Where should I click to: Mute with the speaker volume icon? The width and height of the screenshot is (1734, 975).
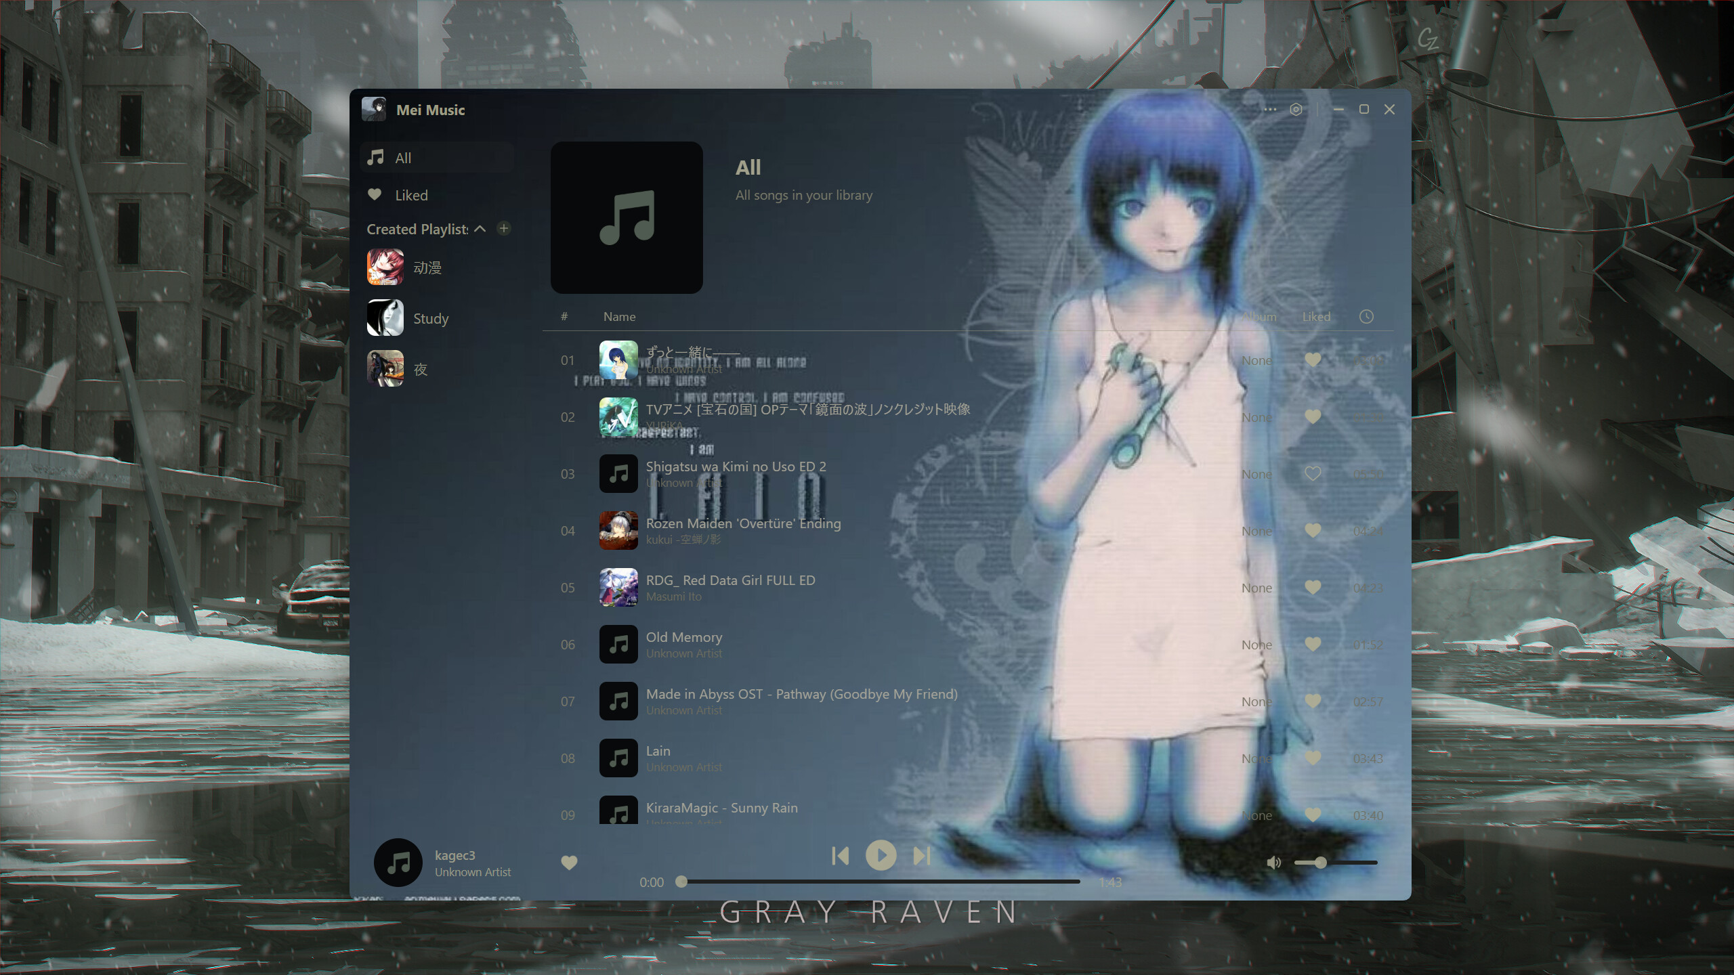pos(1274,863)
